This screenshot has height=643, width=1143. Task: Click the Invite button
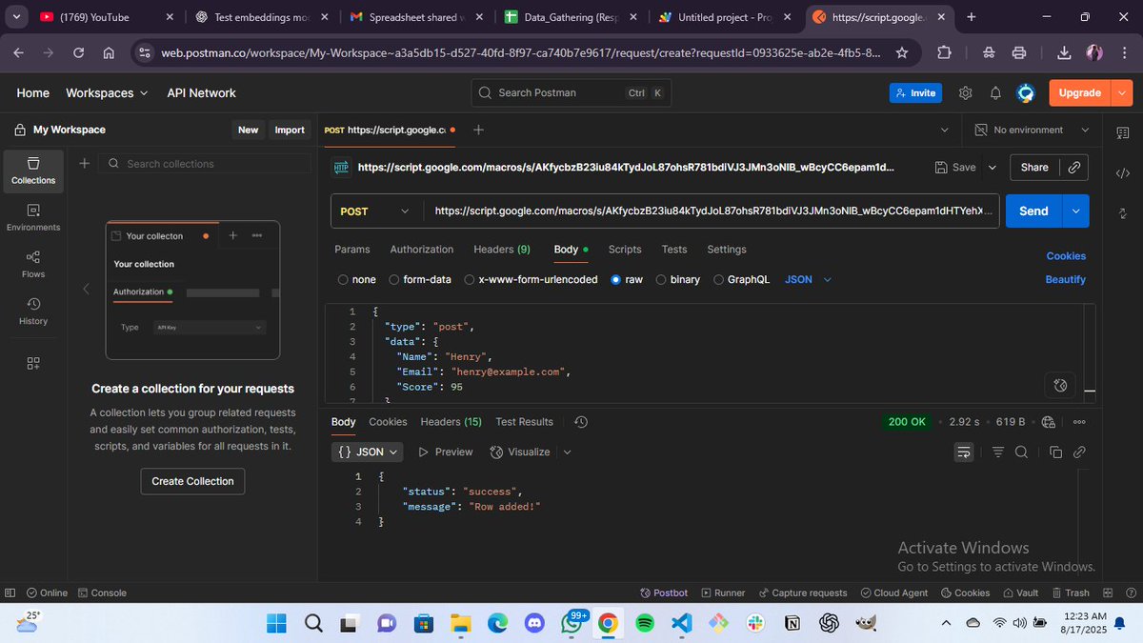[915, 92]
